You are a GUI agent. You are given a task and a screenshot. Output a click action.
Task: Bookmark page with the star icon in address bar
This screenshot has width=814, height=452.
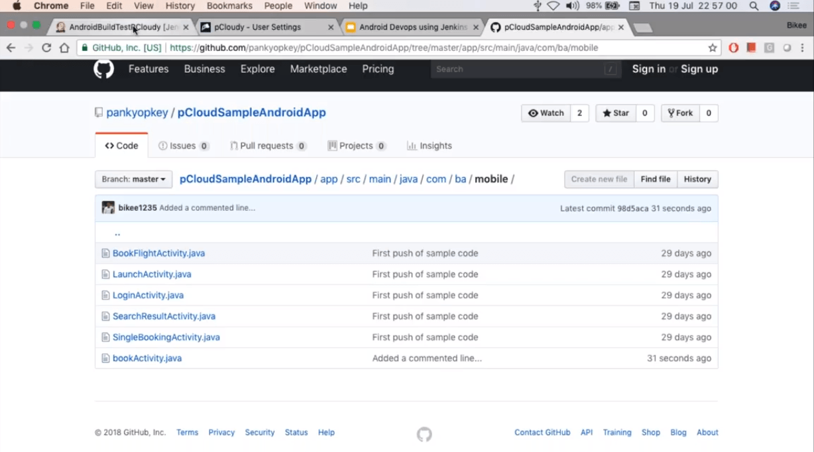point(713,48)
